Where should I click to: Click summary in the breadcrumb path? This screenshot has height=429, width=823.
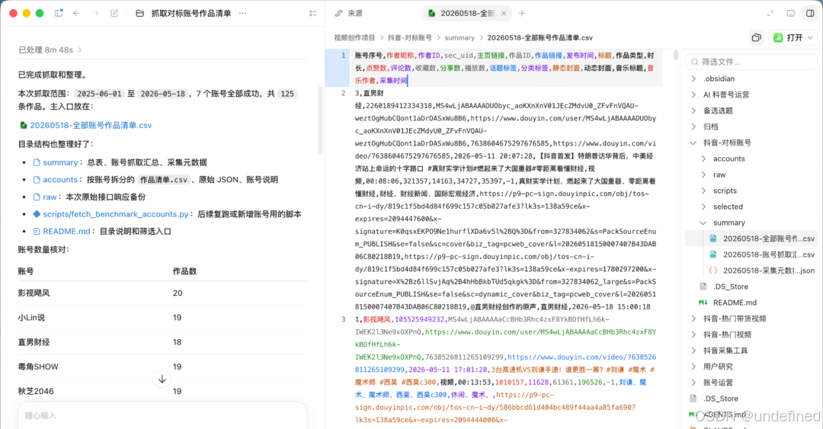click(460, 38)
